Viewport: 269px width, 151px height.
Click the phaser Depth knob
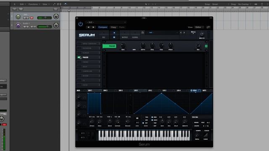point(143,45)
